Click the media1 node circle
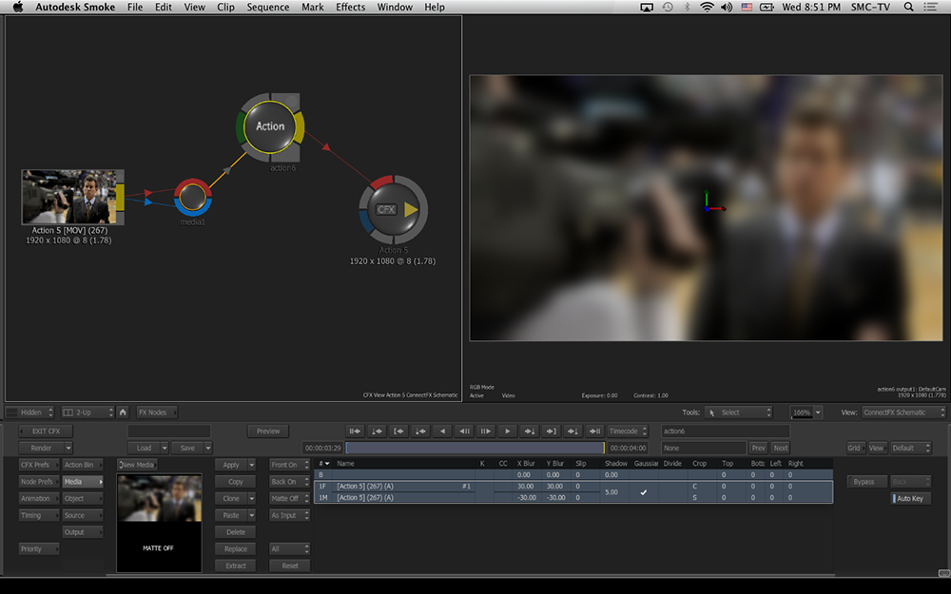The height and width of the screenshot is (594, 951). pyautogui.click(x=193, y=196)
